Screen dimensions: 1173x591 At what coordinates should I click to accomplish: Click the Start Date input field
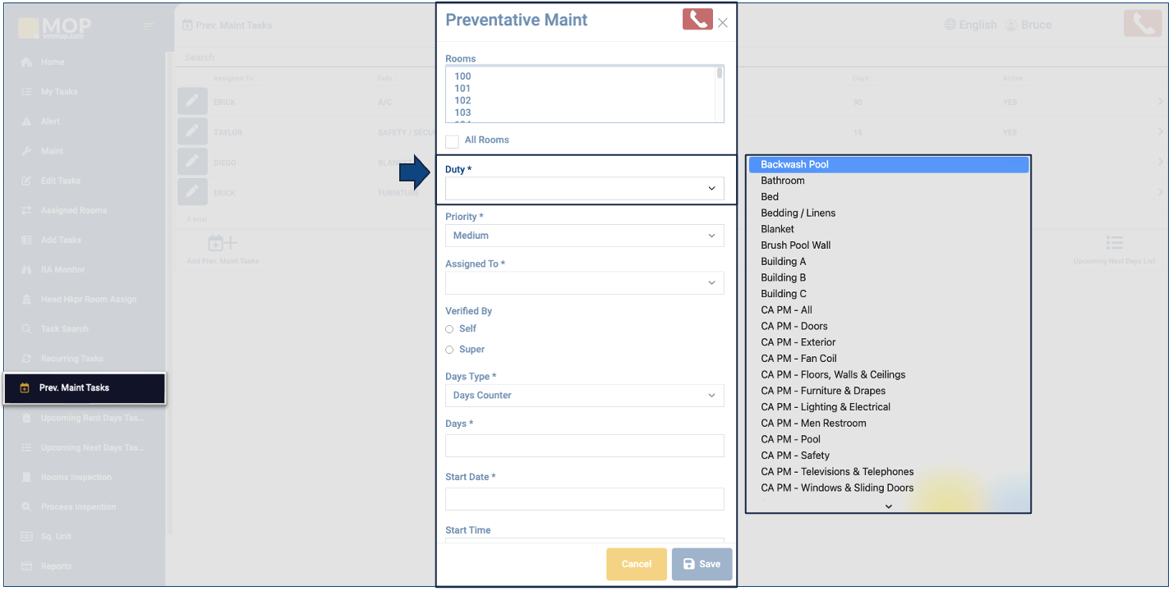point(584,499)
